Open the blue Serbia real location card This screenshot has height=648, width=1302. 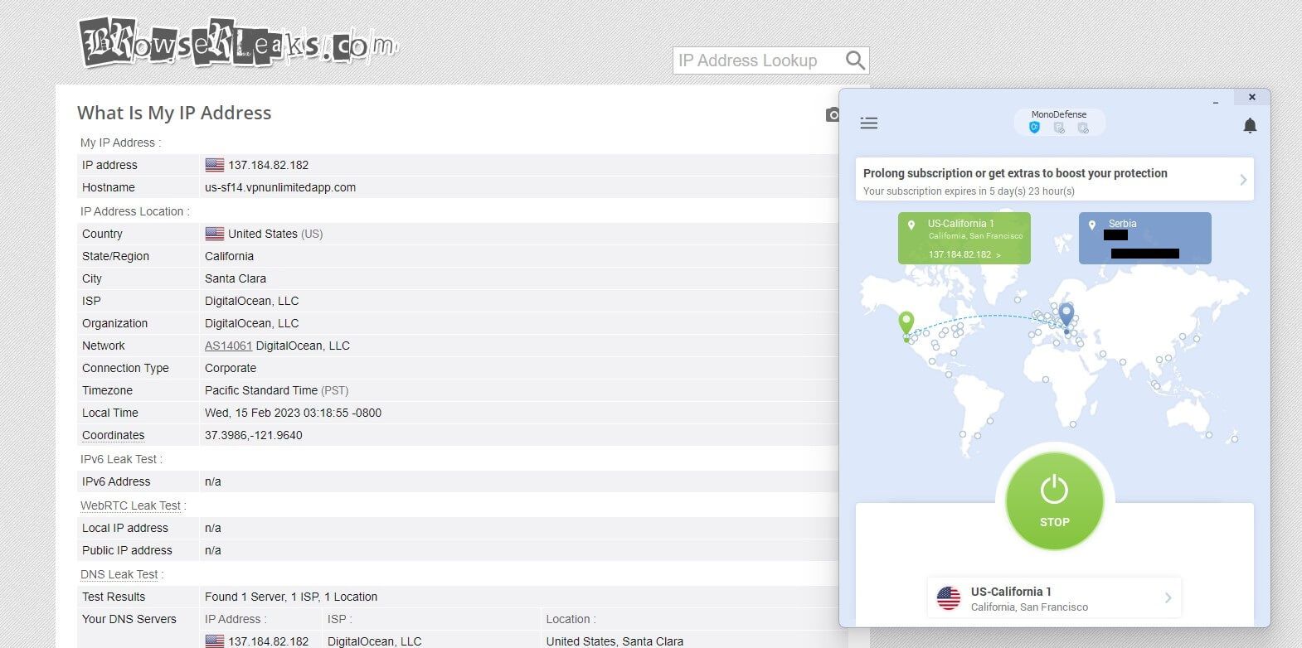pos(1145,238)
